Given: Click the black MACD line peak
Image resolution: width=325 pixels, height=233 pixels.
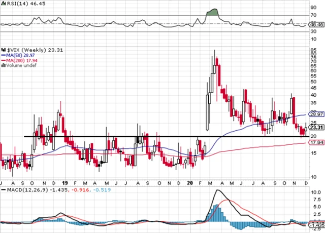Looking at the screenshot, I should click(219, 191).
